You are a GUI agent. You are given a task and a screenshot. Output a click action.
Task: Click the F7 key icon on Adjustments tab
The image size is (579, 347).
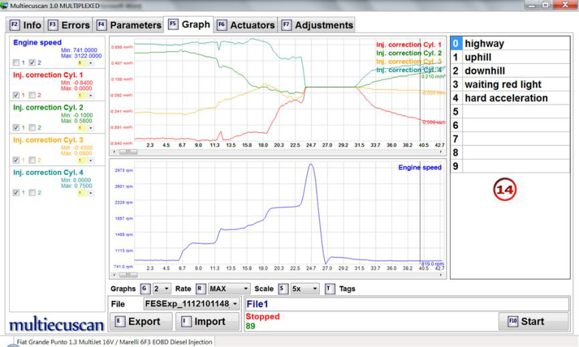pyautogui.click(x=286, y=25)
